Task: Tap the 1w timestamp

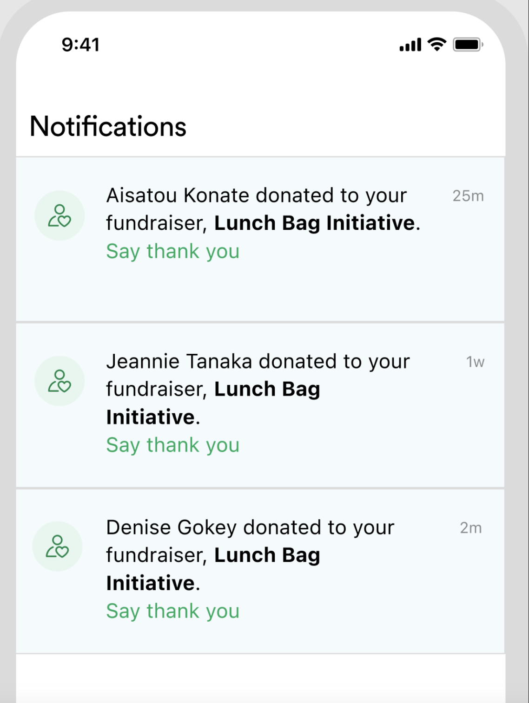Action: pyautogui.click(x=475, y=362)
